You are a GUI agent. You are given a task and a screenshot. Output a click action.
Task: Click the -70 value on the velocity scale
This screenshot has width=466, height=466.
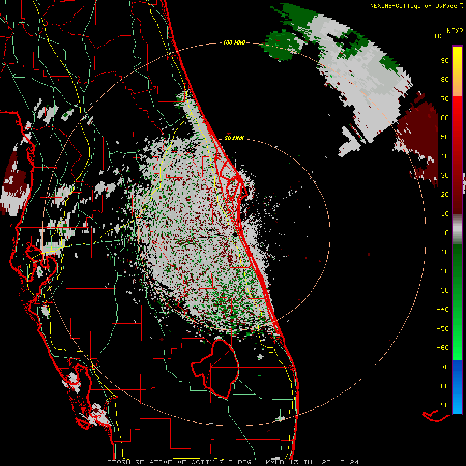pos(443,367)
